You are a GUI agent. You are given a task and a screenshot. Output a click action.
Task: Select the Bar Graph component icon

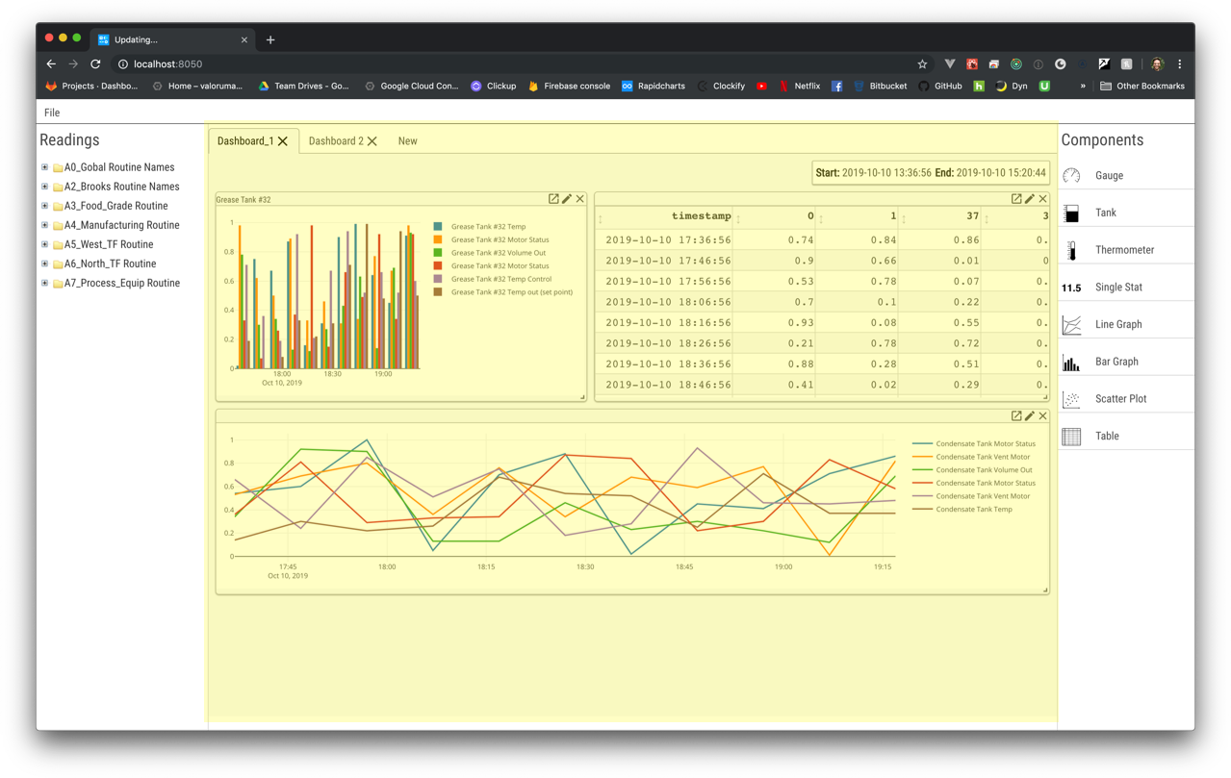click(1071, 363)
